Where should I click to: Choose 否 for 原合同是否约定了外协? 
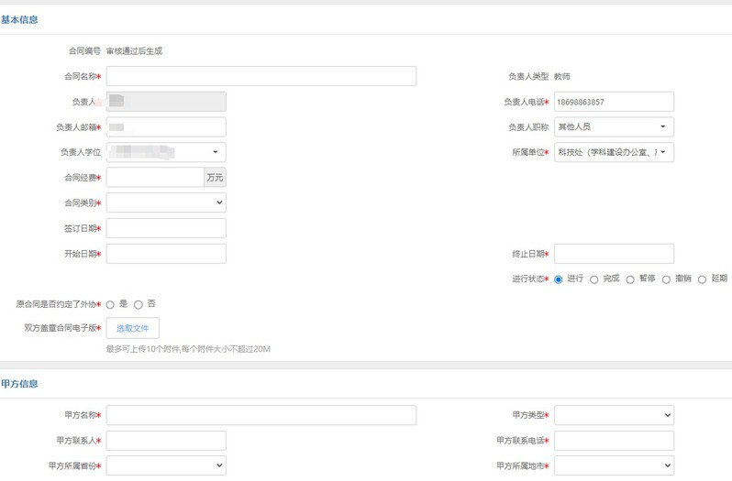point(139,304)
